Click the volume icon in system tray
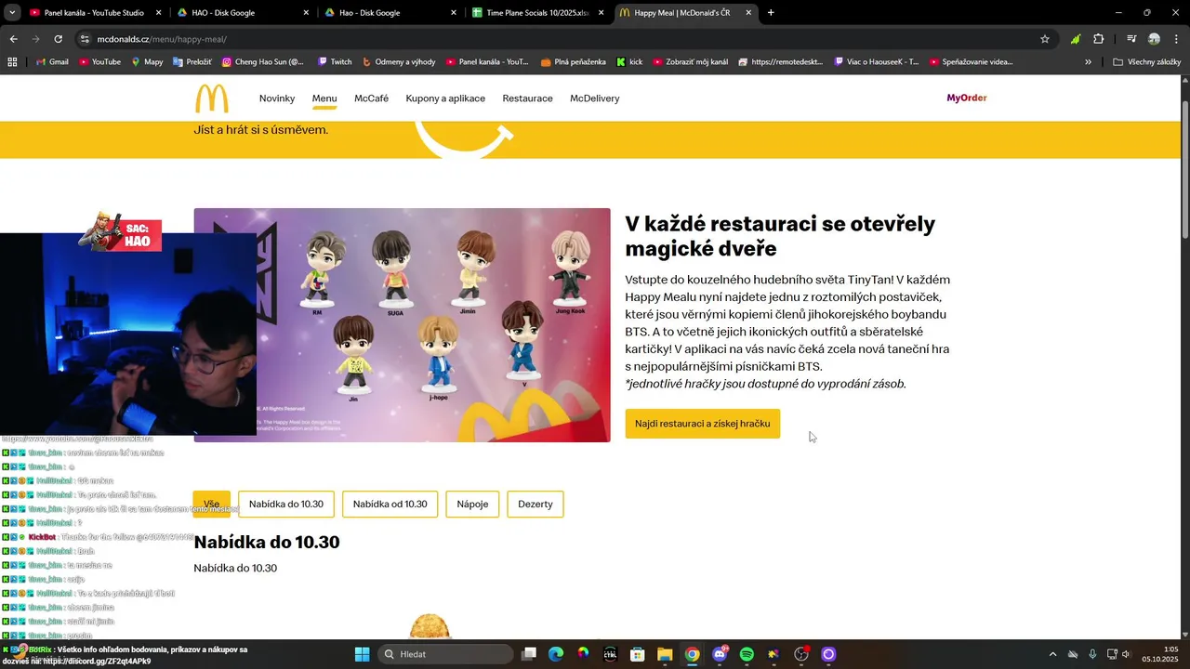The height and width of the screenshot is (669, 1190). [1127, 654]
